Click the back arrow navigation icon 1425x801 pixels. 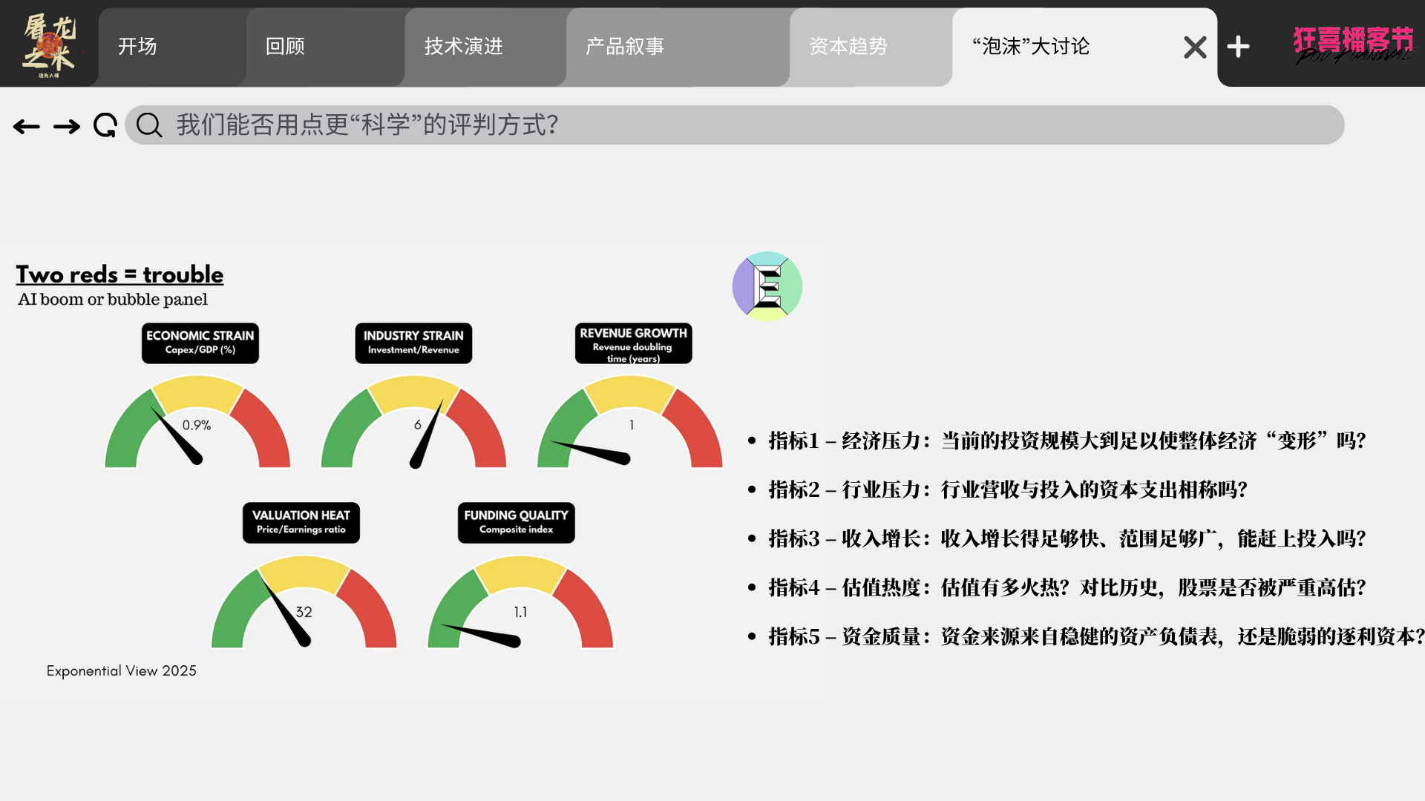click(x=27, y=126)
